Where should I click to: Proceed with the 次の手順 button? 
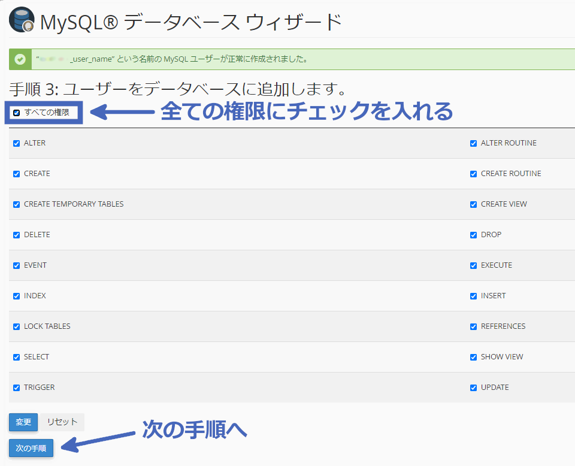pyautogui.click(x=31, y=448)
